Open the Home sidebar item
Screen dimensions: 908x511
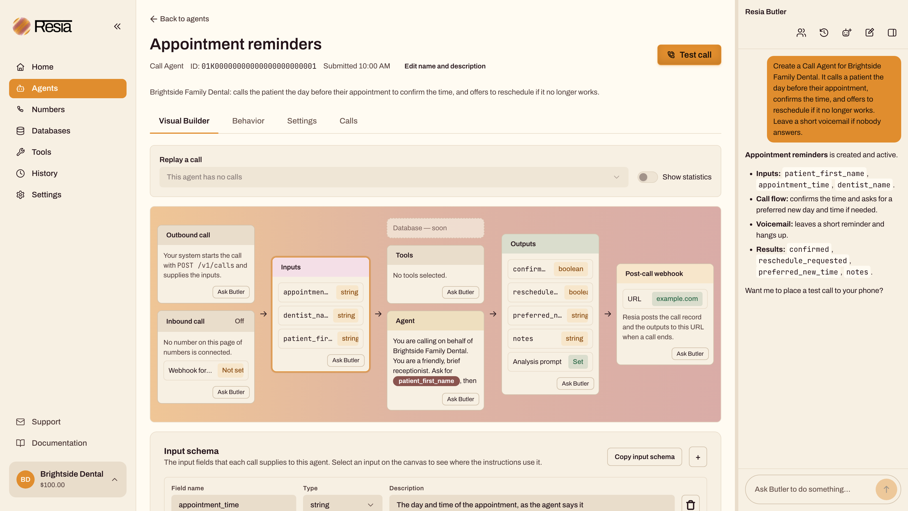68,67
